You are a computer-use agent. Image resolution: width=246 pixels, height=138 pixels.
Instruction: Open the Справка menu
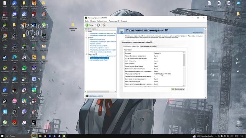(124, 21)
